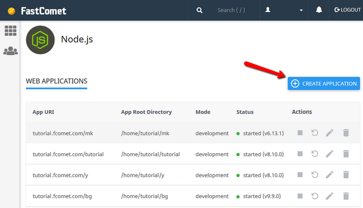Click the search magnifier icon
Screen dimensions: 363x208
coord(199,10)
